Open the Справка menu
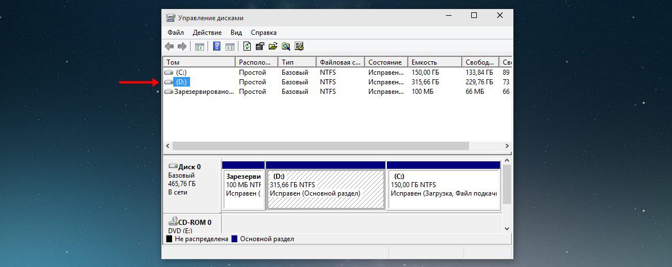 [x=264, y=33]
